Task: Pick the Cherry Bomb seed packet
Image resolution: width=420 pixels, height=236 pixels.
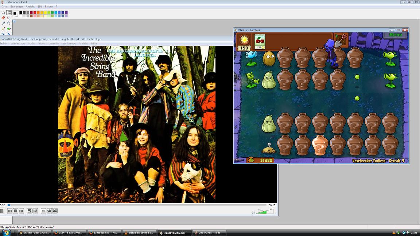Action: tap(260, 42)
